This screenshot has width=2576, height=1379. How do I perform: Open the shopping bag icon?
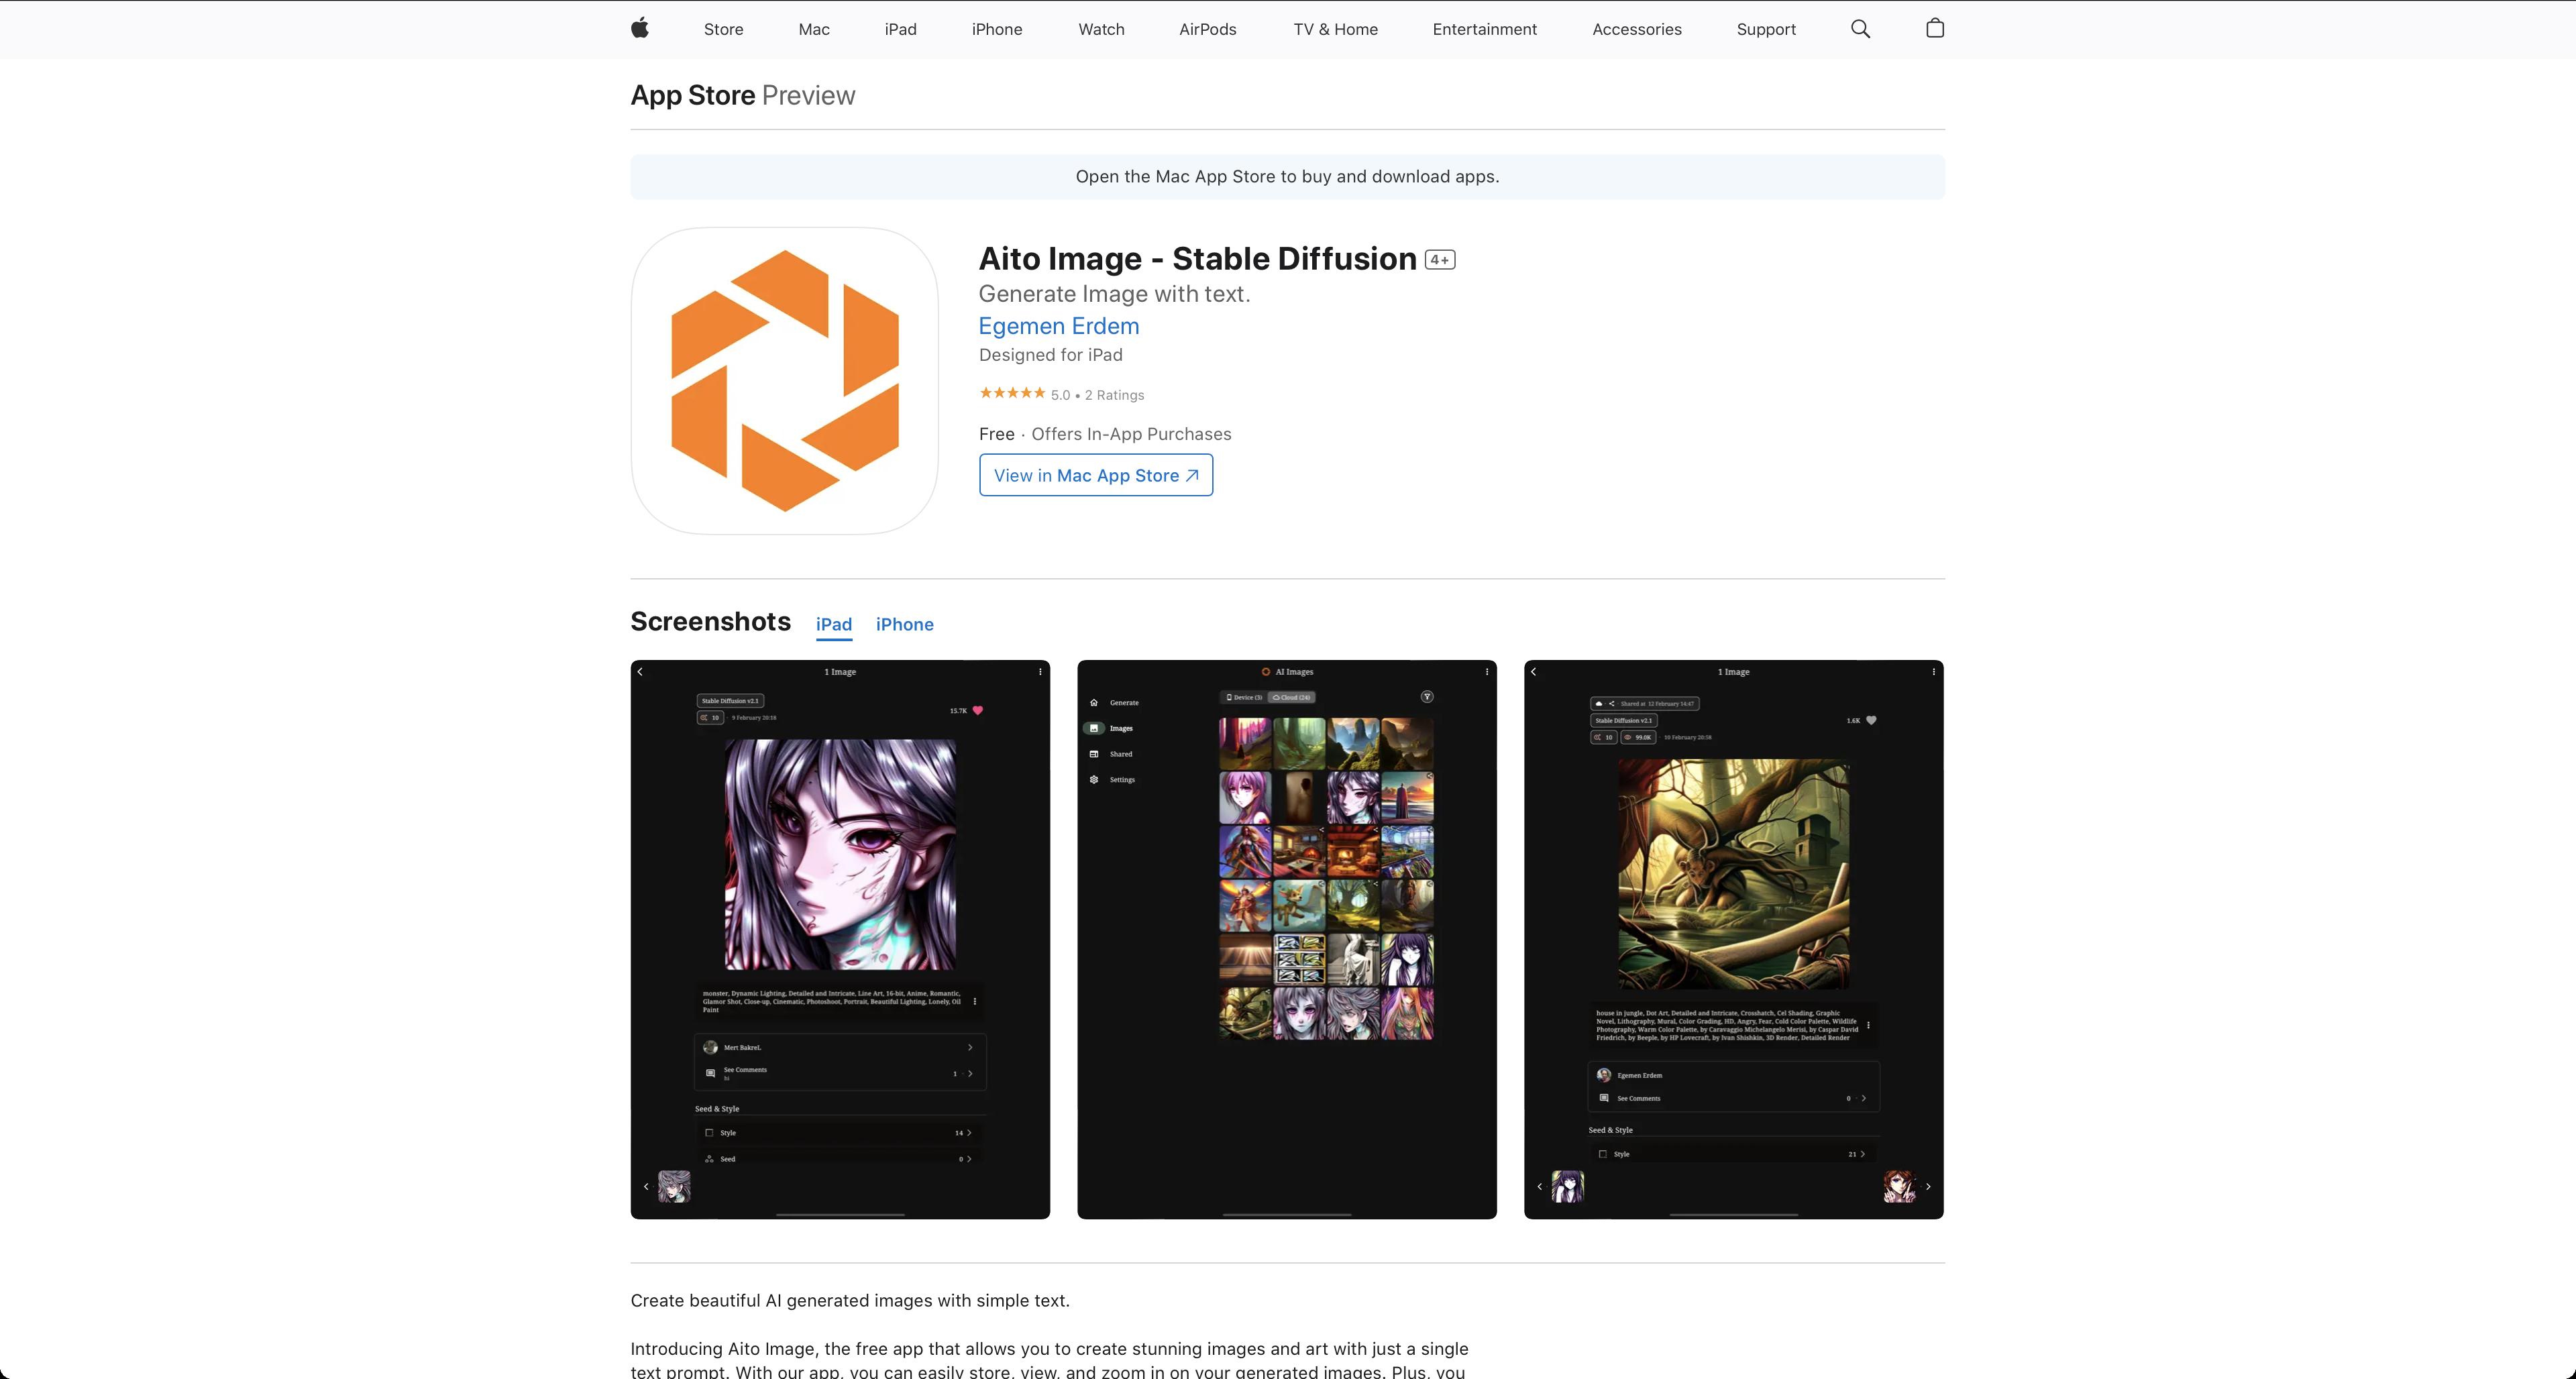click(1934, 28)
